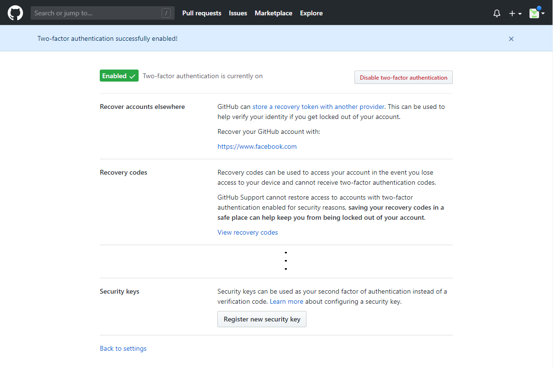Click the collapsed section vertical dots
This screenshot has width=553, height=368.
(286, 261)
